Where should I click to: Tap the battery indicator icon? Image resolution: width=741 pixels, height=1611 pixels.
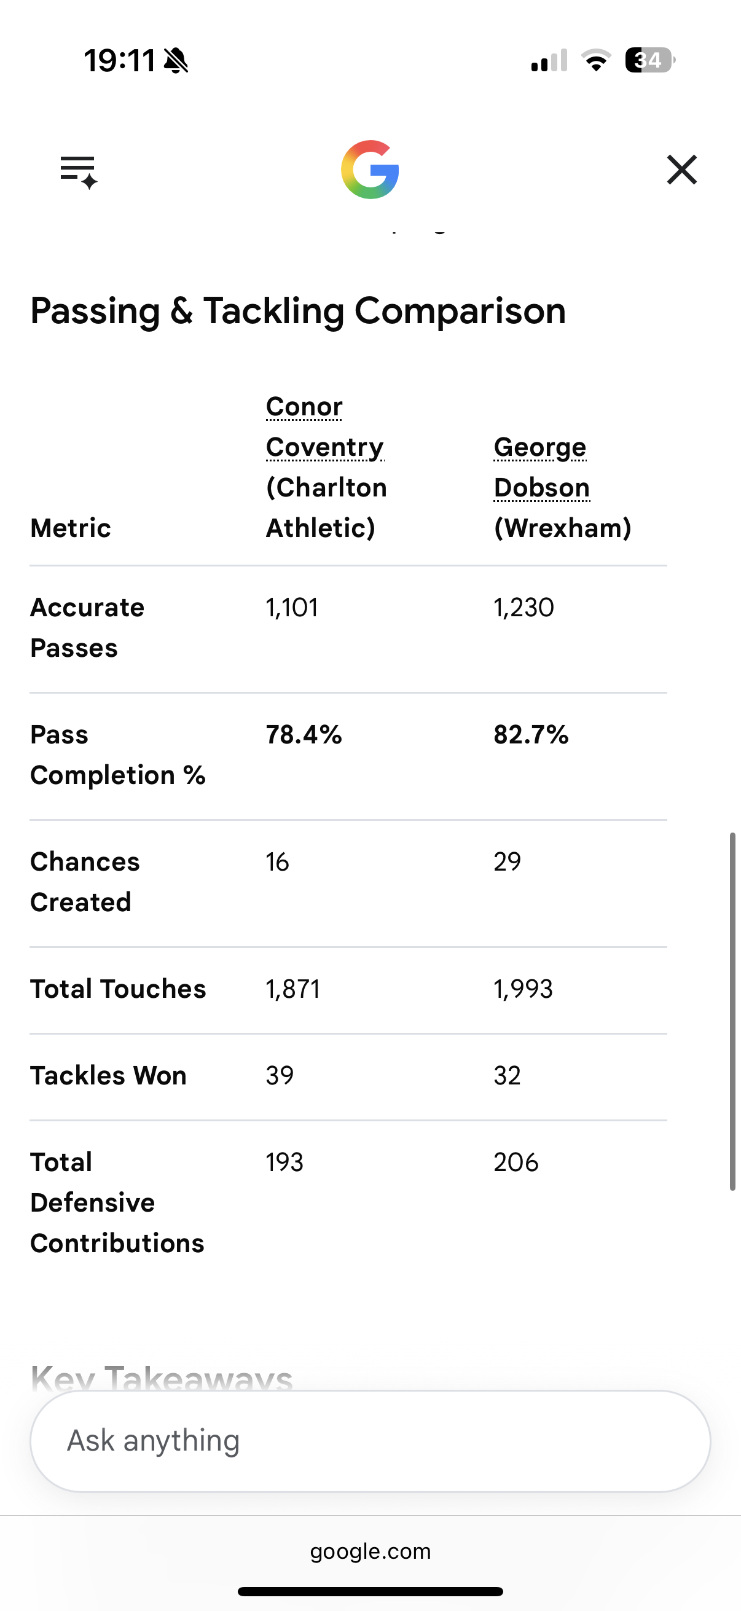(x=649, y=60)
